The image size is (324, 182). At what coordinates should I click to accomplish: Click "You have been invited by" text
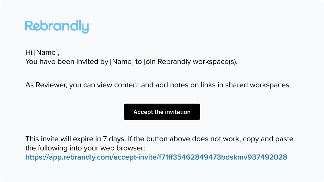tap(67, 62)
